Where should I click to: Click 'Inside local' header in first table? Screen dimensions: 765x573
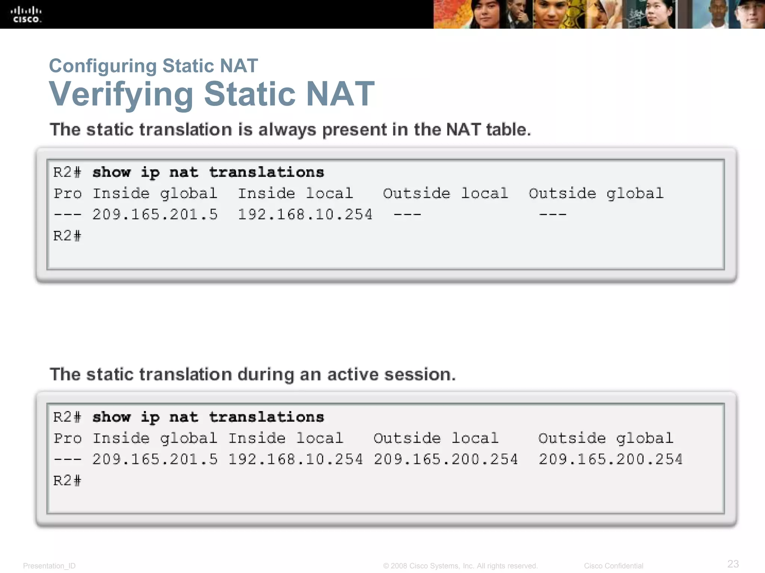click(295, 193)
